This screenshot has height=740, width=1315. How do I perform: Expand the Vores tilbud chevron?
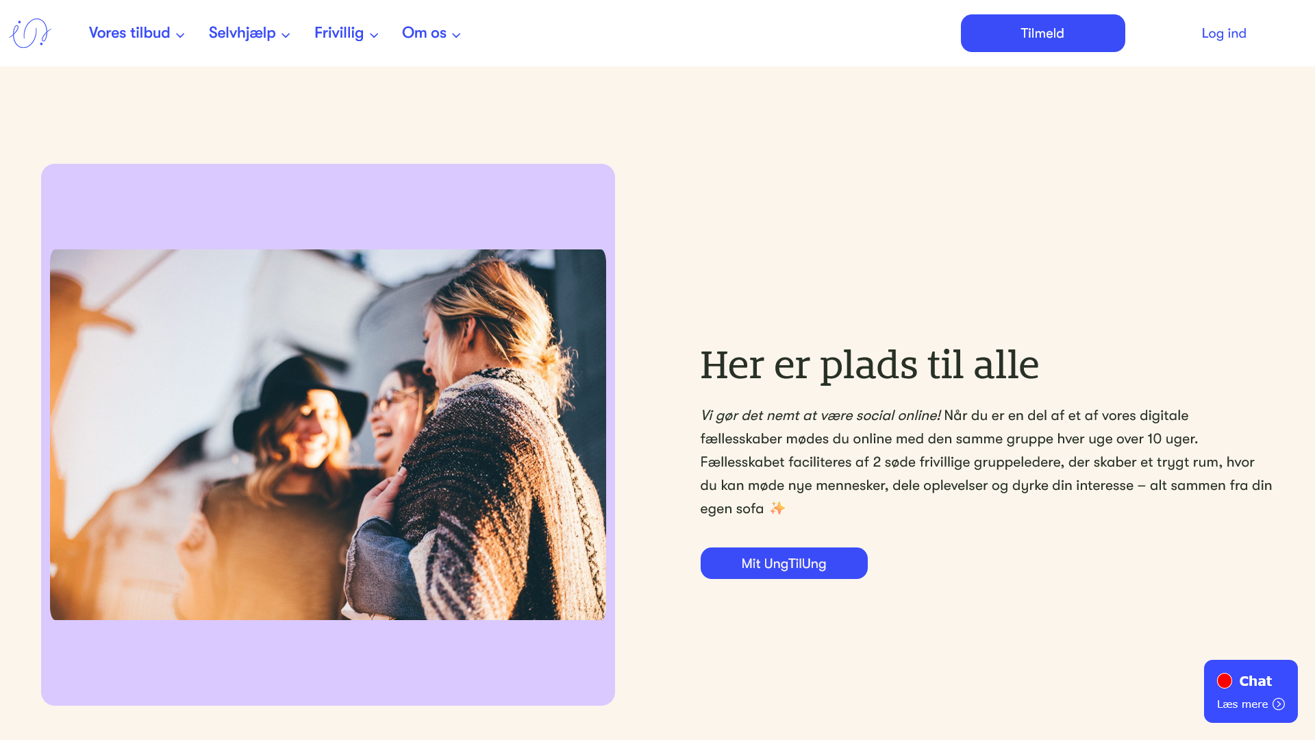point(180,35)
